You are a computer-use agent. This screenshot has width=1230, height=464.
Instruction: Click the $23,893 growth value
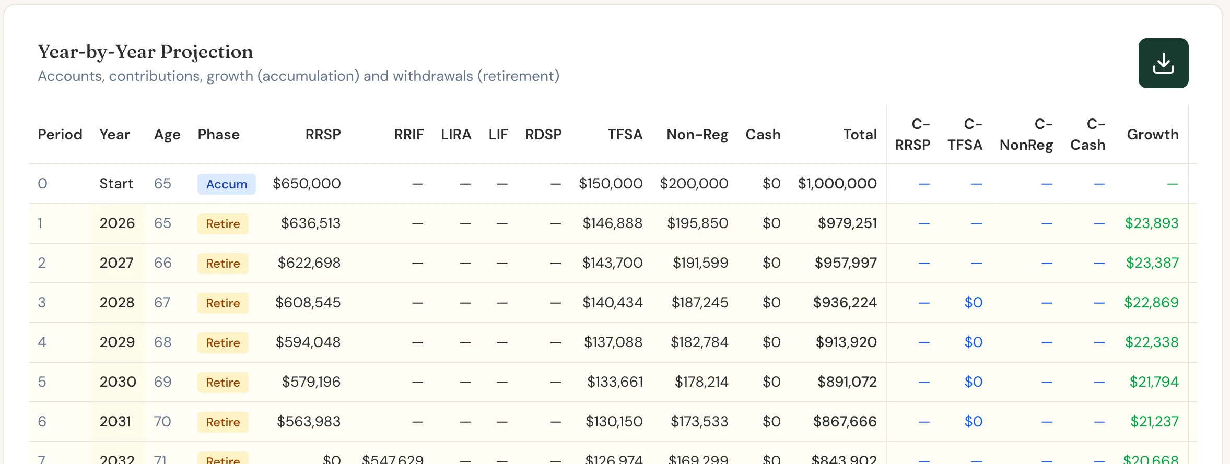[1152, 223]
